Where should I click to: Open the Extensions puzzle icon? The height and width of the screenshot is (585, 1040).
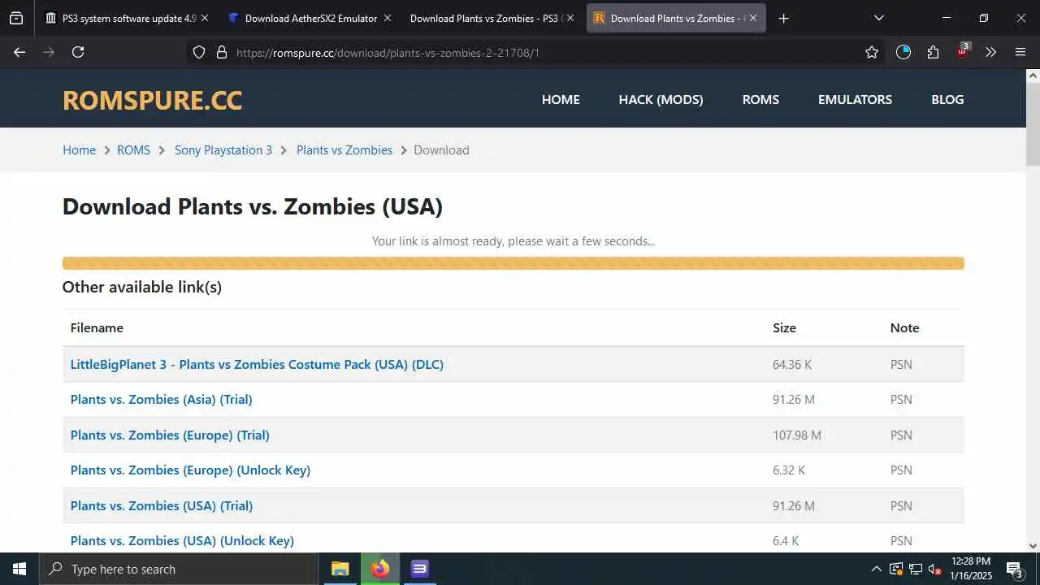click(933, 52)
